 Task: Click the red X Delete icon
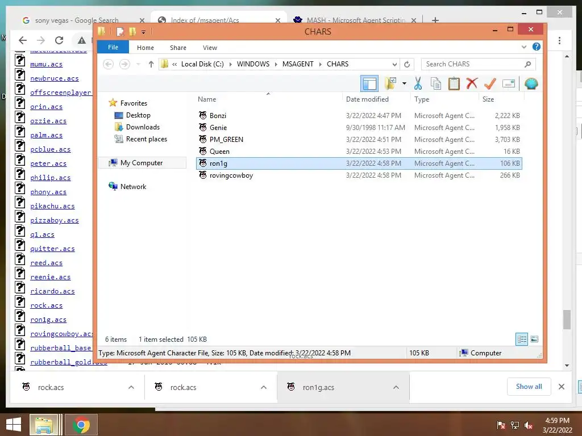click(x=472, y=84)
